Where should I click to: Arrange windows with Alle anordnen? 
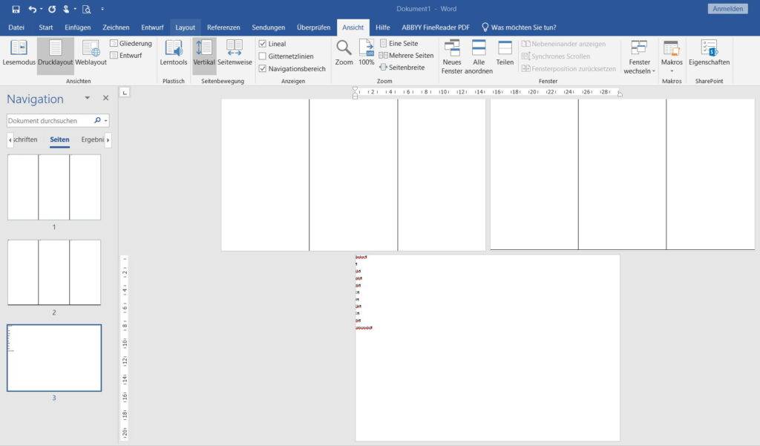(479, 57)
